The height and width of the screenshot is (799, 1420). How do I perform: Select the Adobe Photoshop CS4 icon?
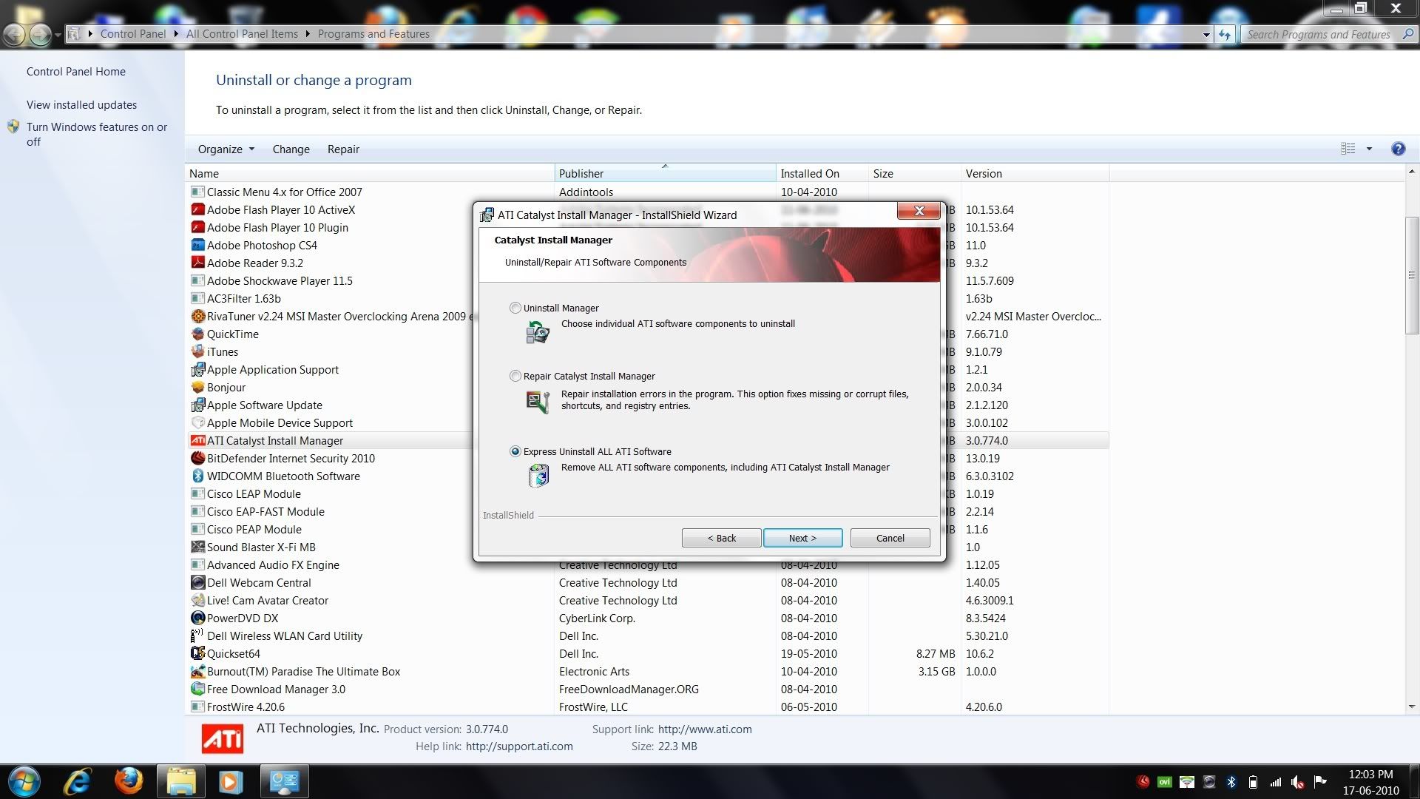tap(197, 245)
